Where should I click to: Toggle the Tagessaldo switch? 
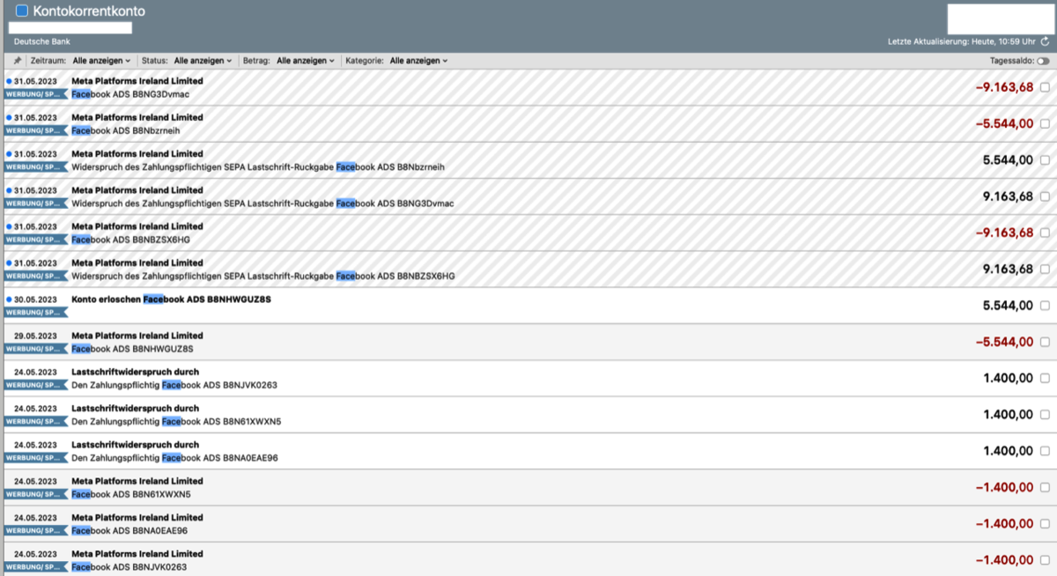point(1043,61)
